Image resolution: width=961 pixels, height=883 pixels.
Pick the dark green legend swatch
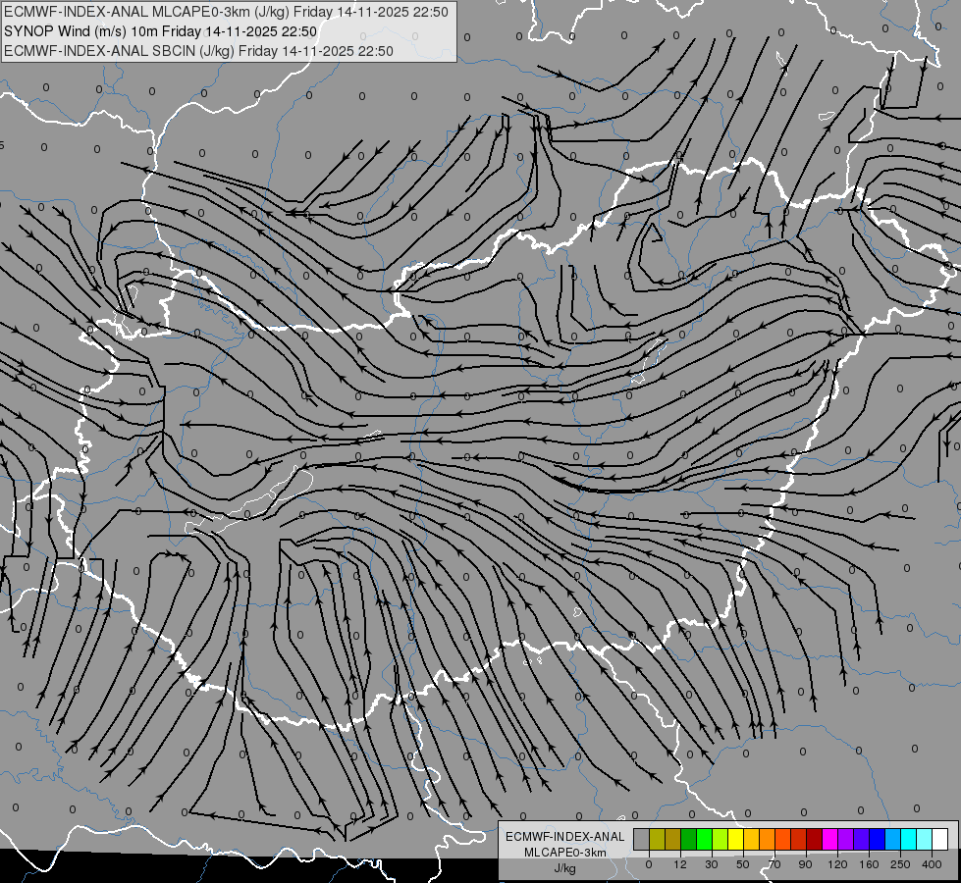(689, 839)
